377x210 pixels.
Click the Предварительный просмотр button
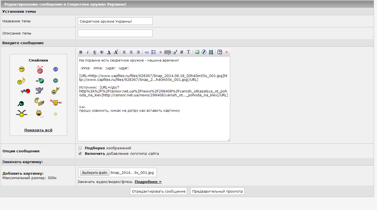[x=217, y=191]
